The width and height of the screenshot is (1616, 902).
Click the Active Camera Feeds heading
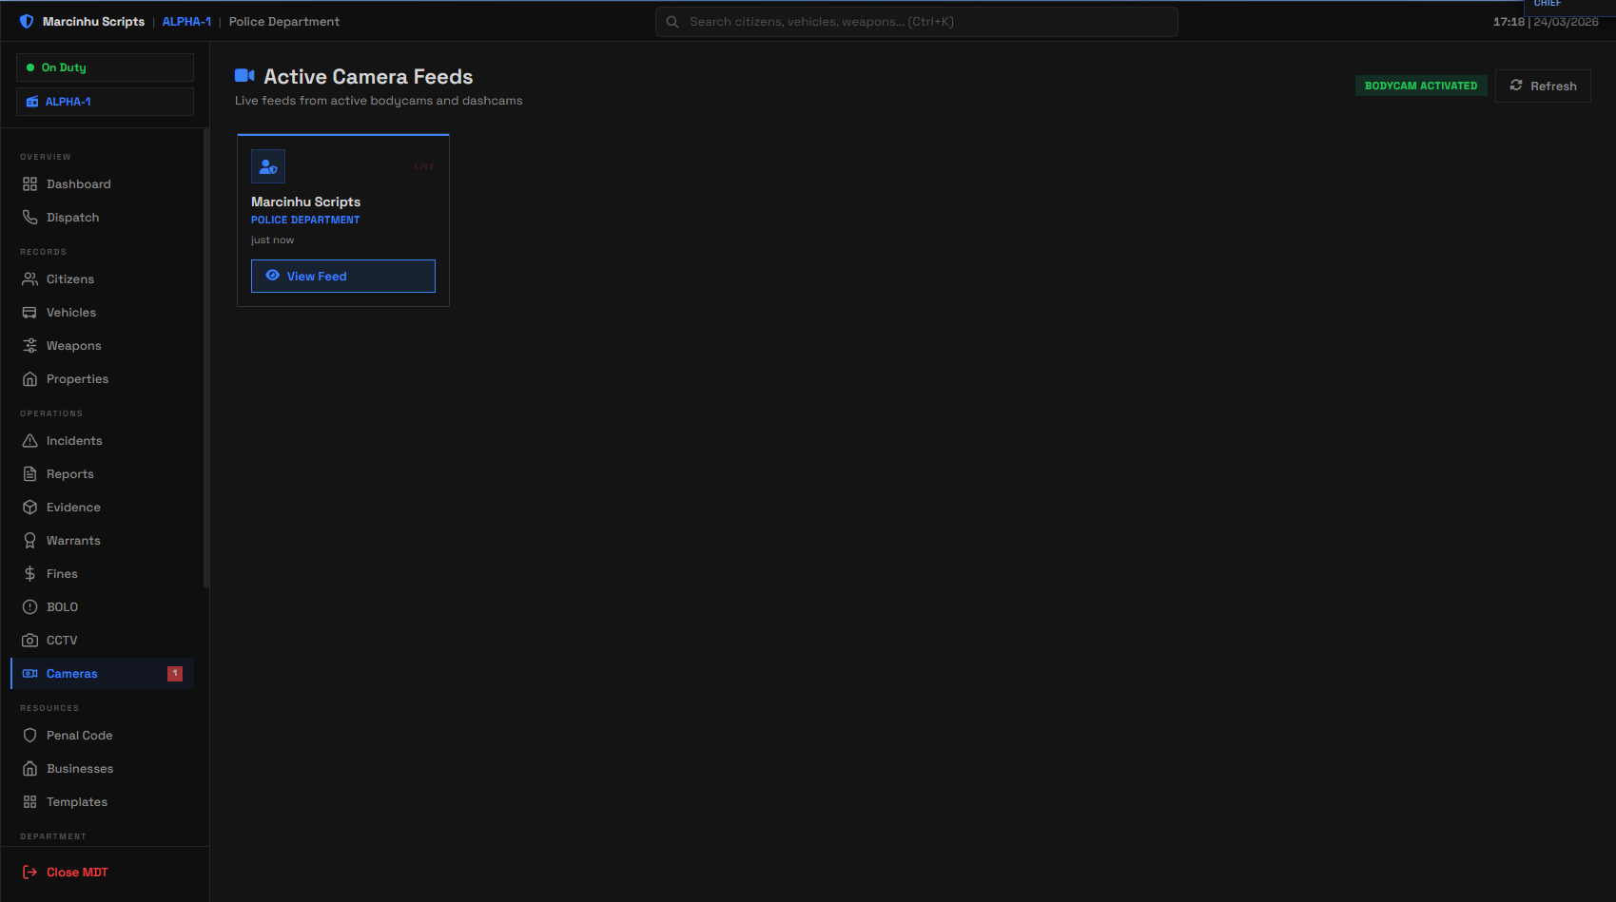(368, 77)
